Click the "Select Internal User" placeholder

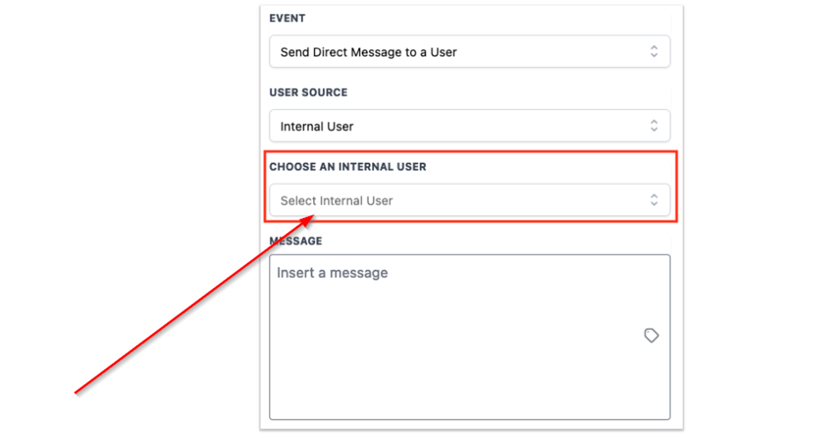pyautogui.click(x=336, y=201)
